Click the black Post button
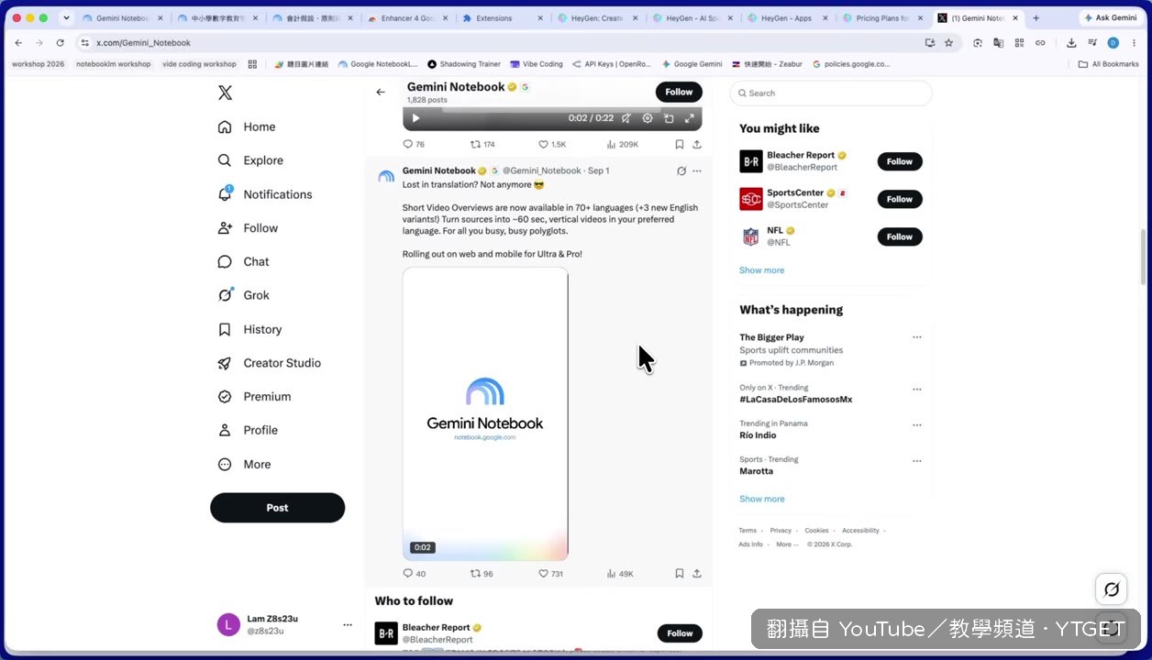1152x660 pixels. [x=277, y=508]
